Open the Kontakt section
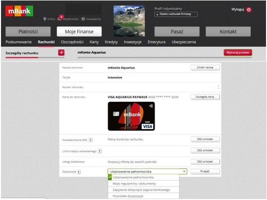The width and height of the screenshot is (267, 200). (x=228, y=32)
